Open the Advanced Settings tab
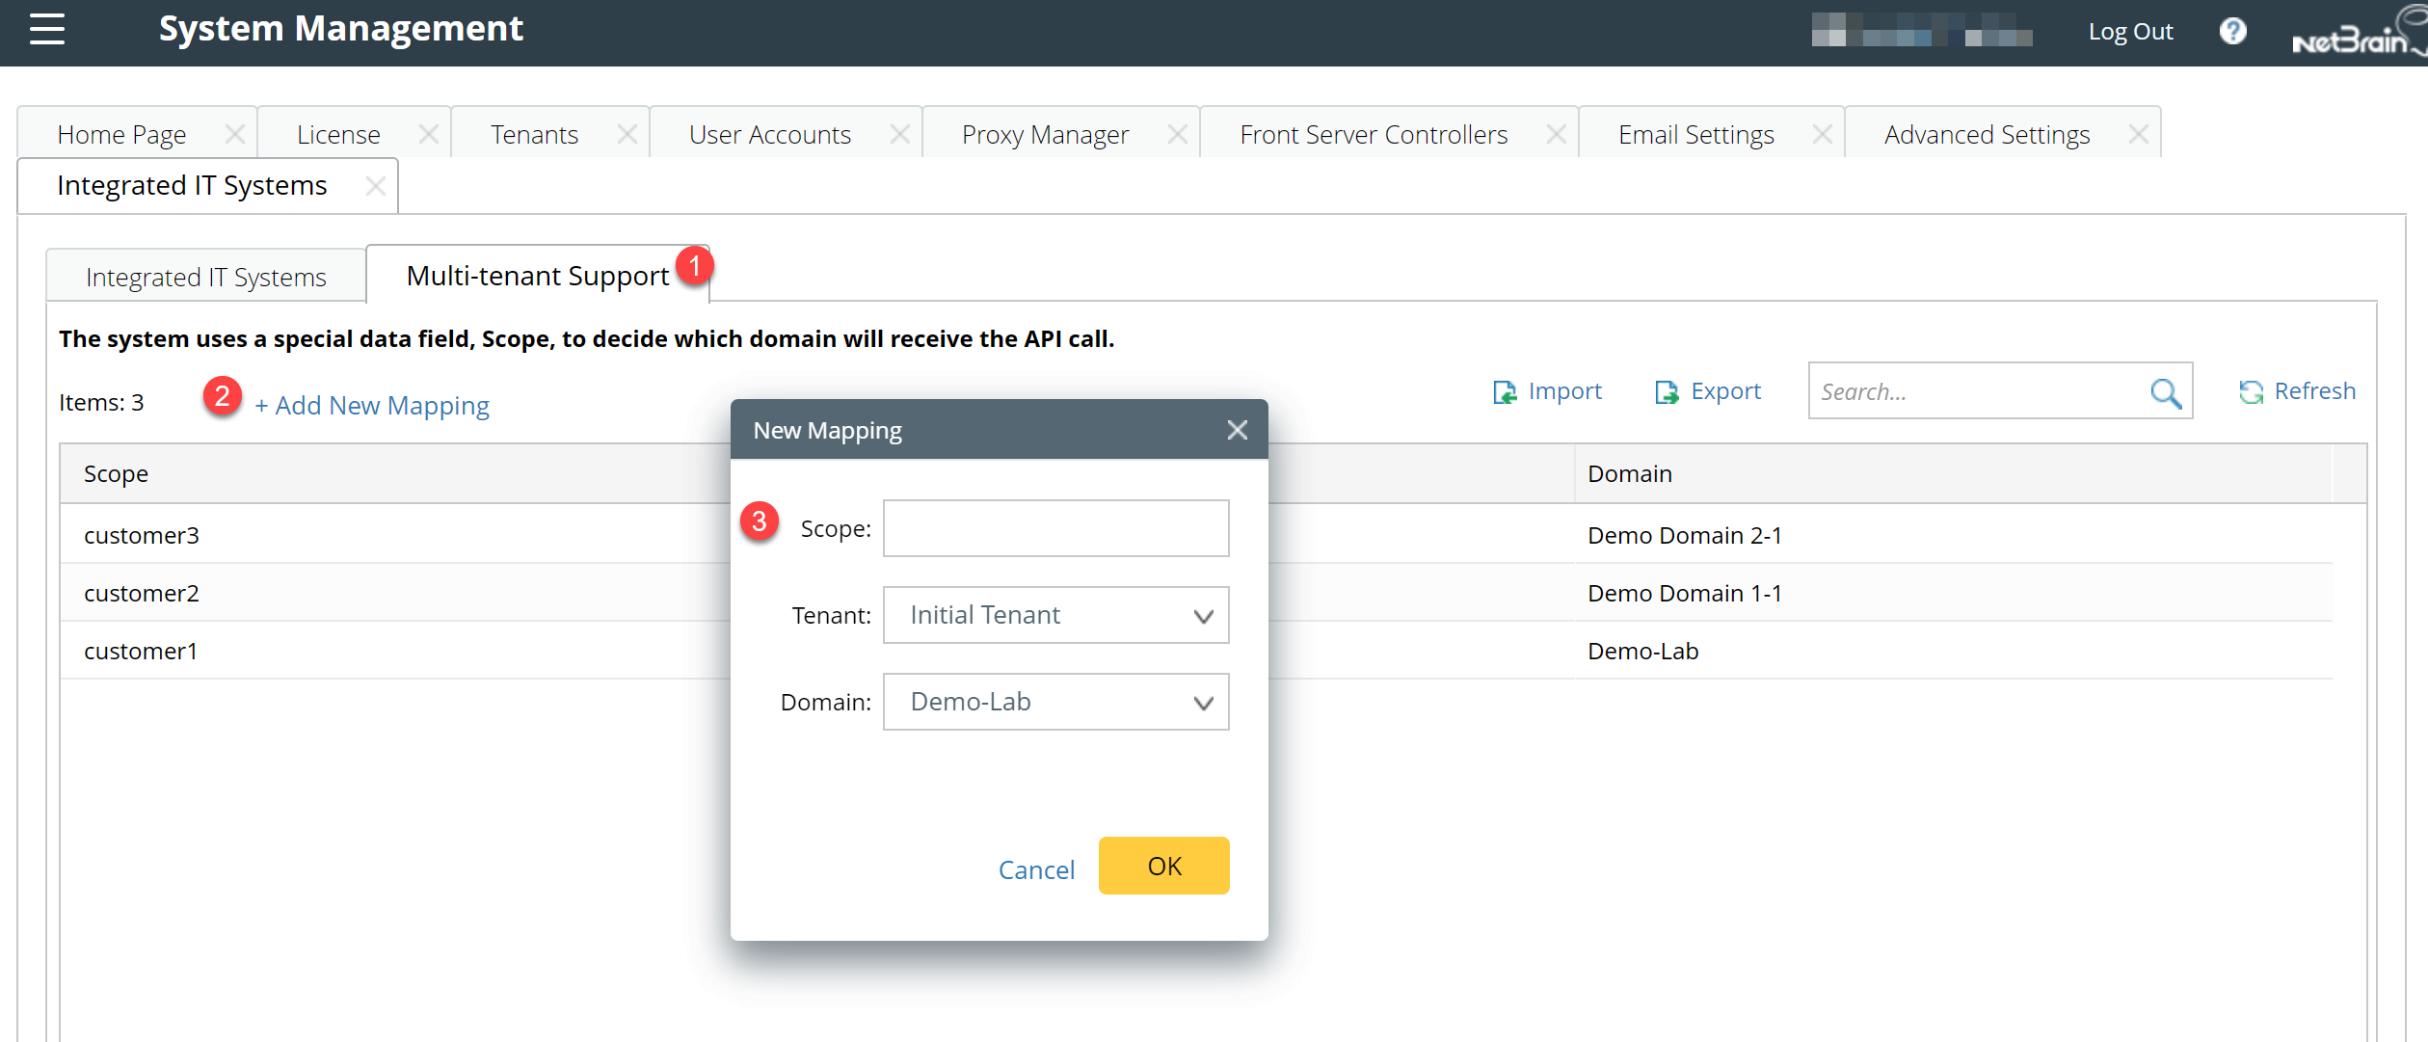The image size is (2428, 1042). pyautogui.click(x=1986, y=134)
